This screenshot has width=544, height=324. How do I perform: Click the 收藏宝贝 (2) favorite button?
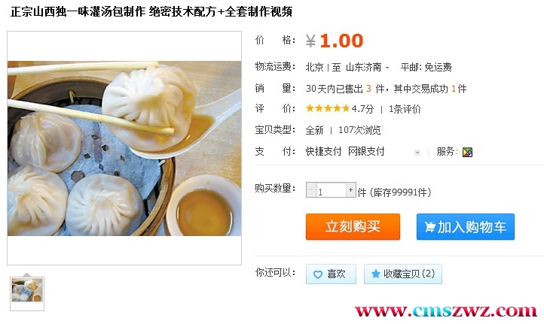403,274
